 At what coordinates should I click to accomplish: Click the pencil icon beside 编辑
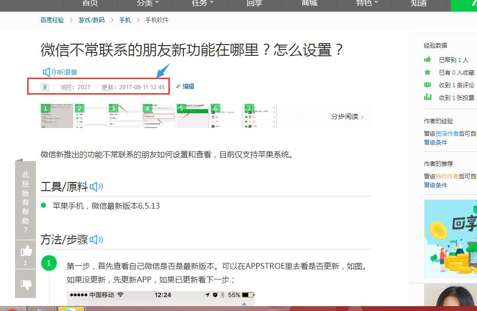(x=178, y=86)
